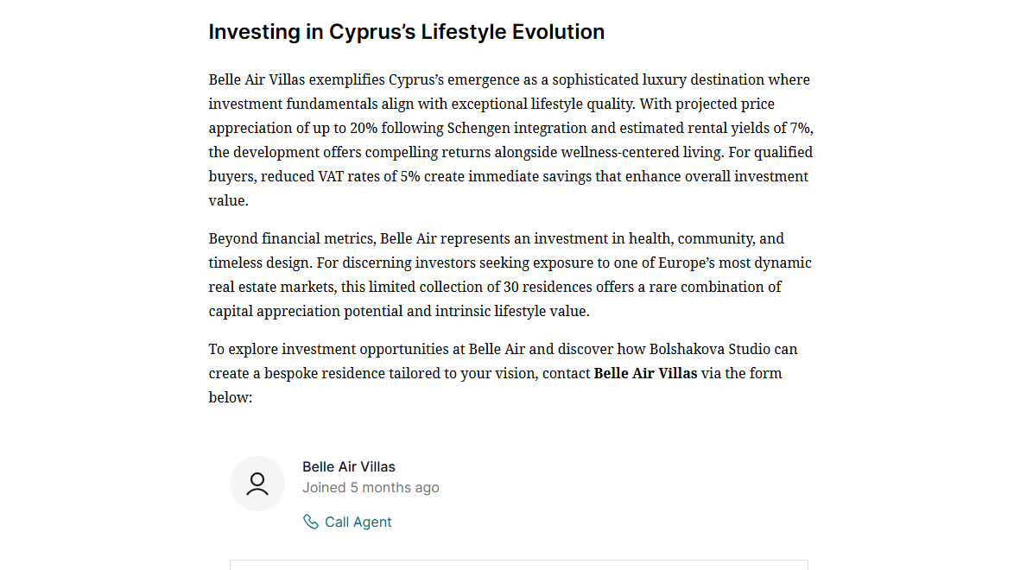Screen dimensions: 1014x570
Task: Open the Call Agent link
Action: click(x=358, y=522)
